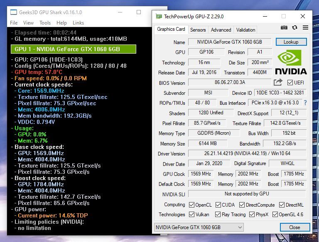This screenshot has width=319, height=242.
Task: Open the Help menu in GPU Shark
Action: [x=61, y=23]
